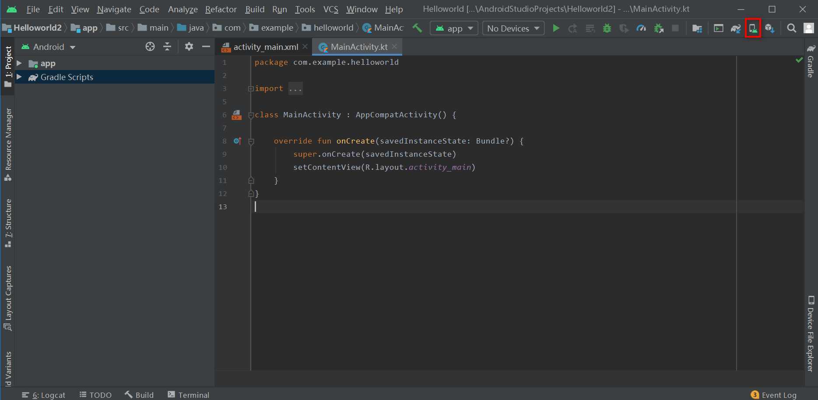Close the activity_main.xml tab
This screenshot has height=400, width=818.
pos(305,46)
